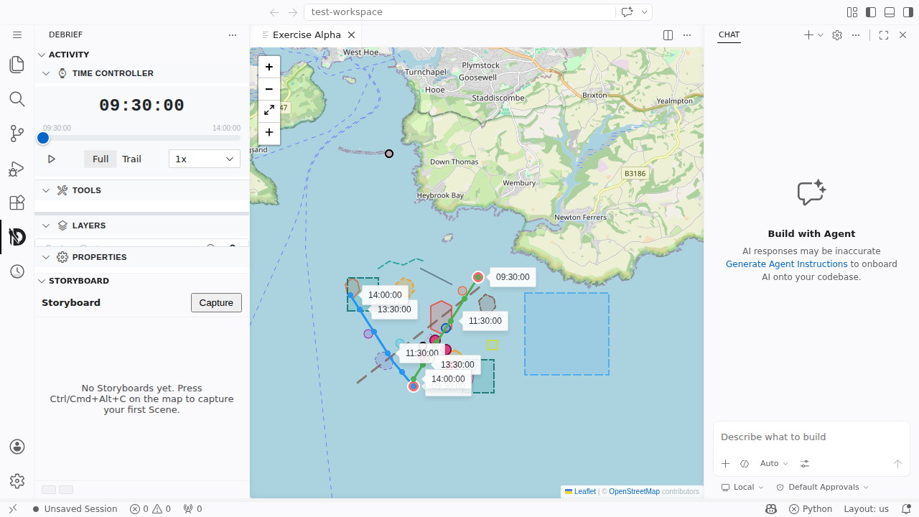Open the Explorer files view
This screenshot has height=517, width=919.
pyautogui.click(x=17, y=65)
